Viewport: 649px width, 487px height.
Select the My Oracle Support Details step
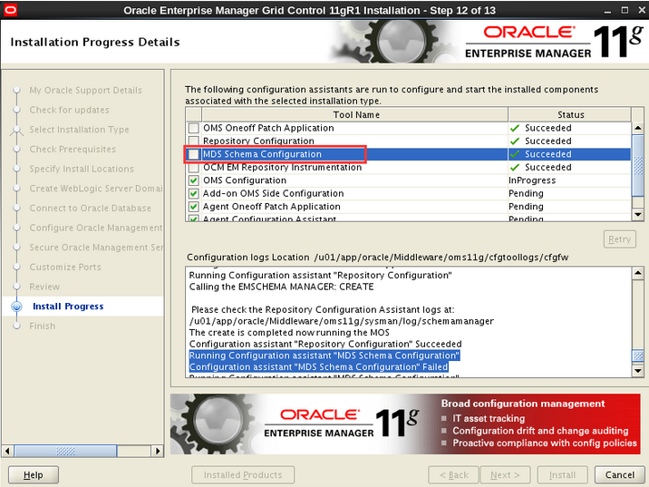[86, 91]
